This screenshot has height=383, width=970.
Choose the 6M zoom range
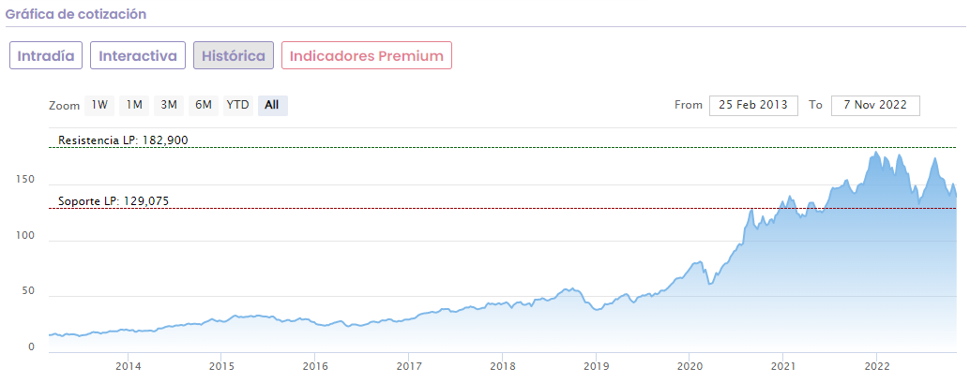point(204,105)
